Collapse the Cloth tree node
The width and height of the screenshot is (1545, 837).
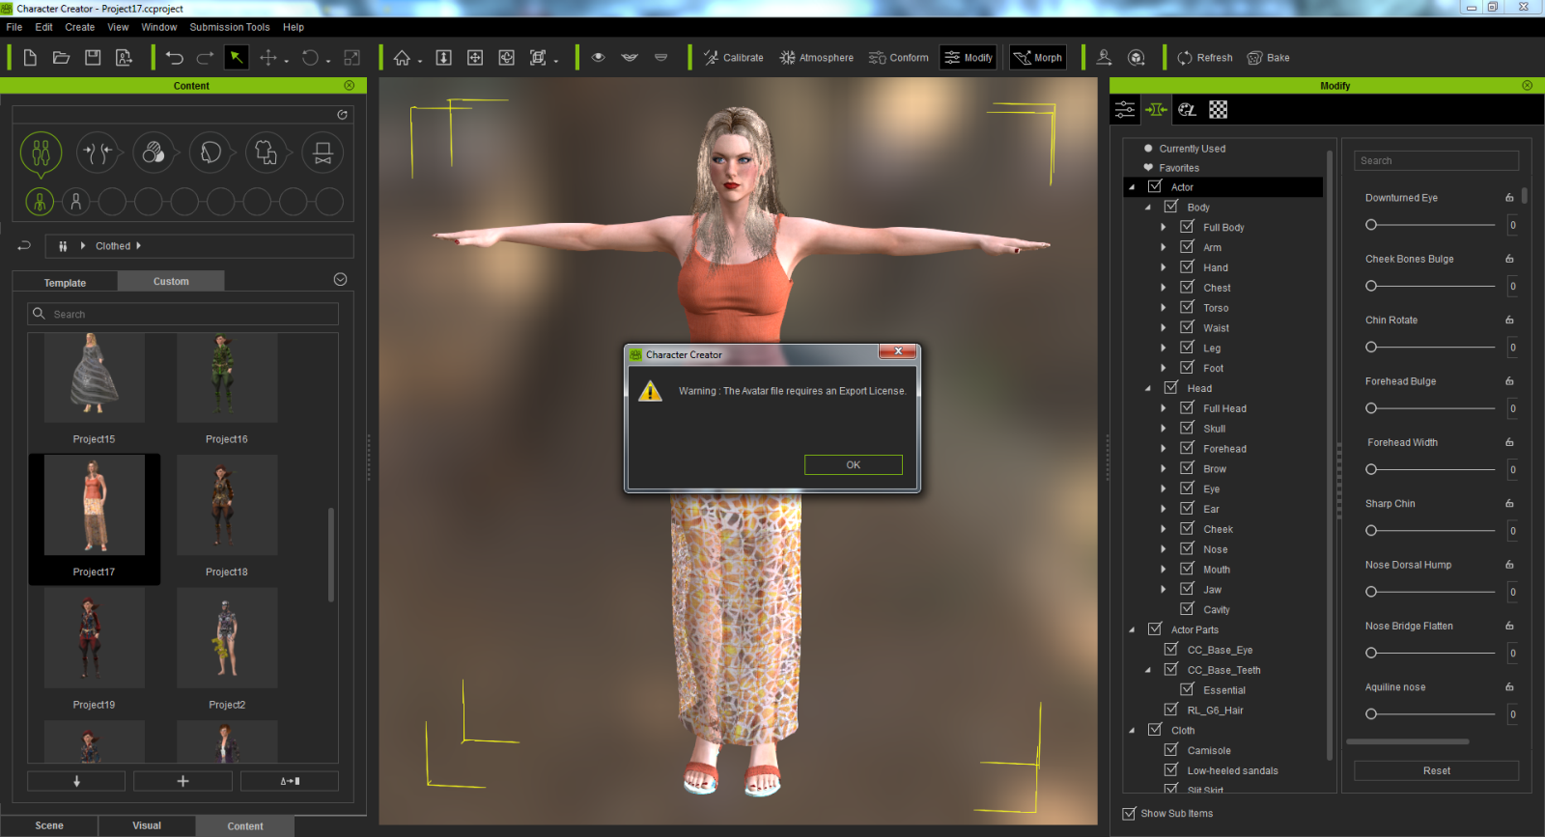[1132, 730]
